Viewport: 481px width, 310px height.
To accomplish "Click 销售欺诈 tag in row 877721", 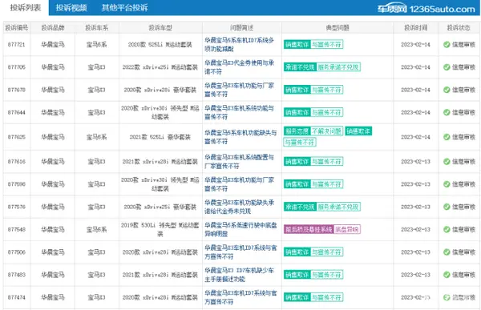I will click(297, 45).
